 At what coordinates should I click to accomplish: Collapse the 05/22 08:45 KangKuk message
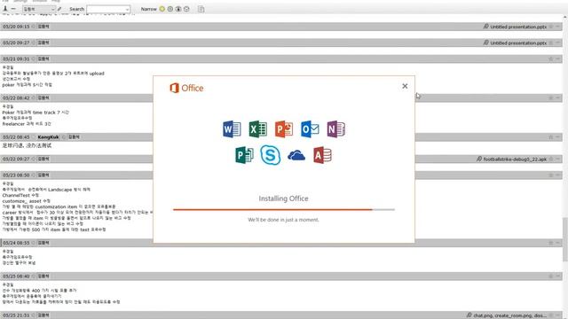point(558,137)
